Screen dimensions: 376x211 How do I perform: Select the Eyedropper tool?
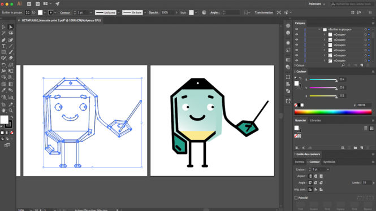(3, 90)
